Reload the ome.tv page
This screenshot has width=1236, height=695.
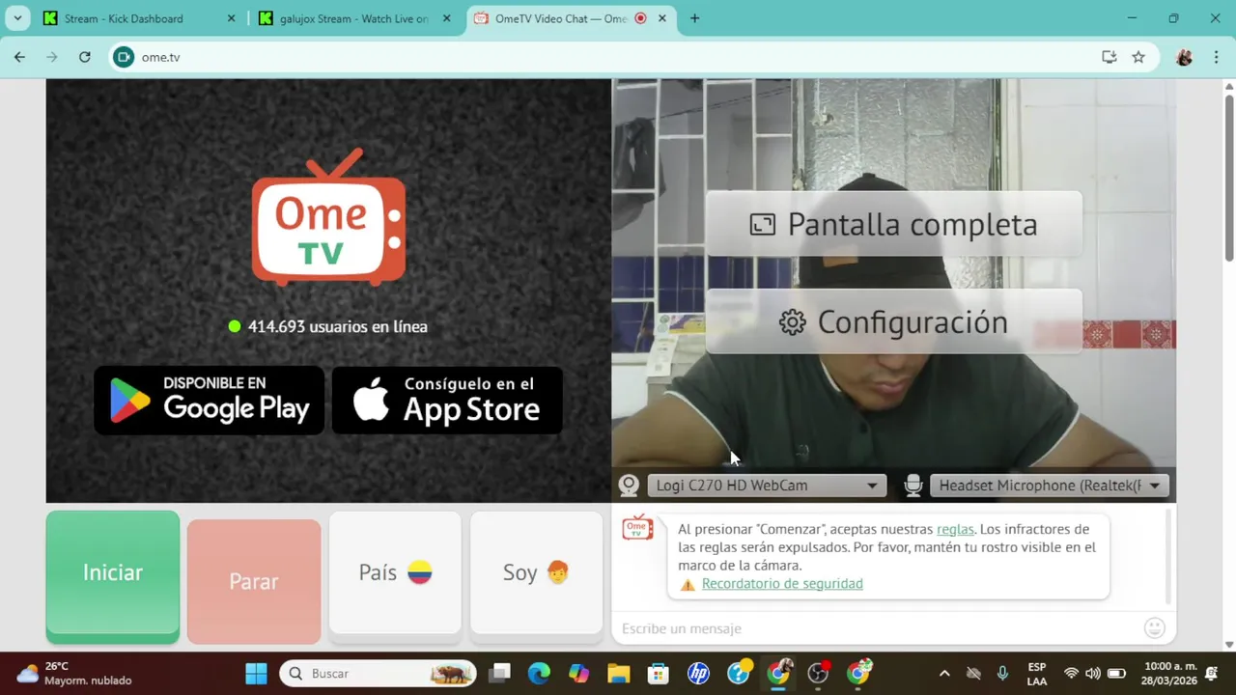click(85, 57)
